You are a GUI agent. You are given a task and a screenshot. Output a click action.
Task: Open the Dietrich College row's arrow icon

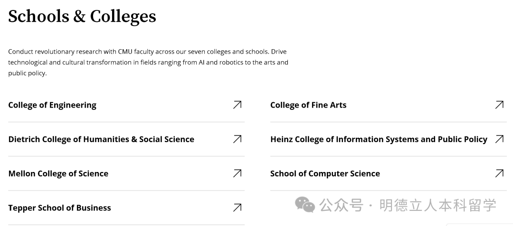237,139
